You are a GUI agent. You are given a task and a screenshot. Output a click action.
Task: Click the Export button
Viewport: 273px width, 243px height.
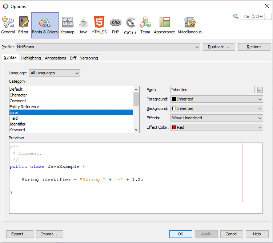(20, 234)
